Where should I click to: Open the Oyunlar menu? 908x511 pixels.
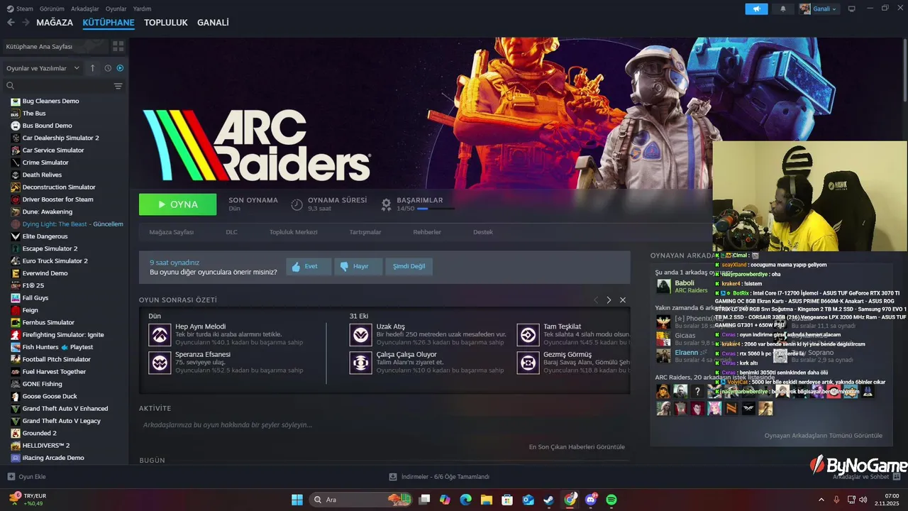(116, 9)
